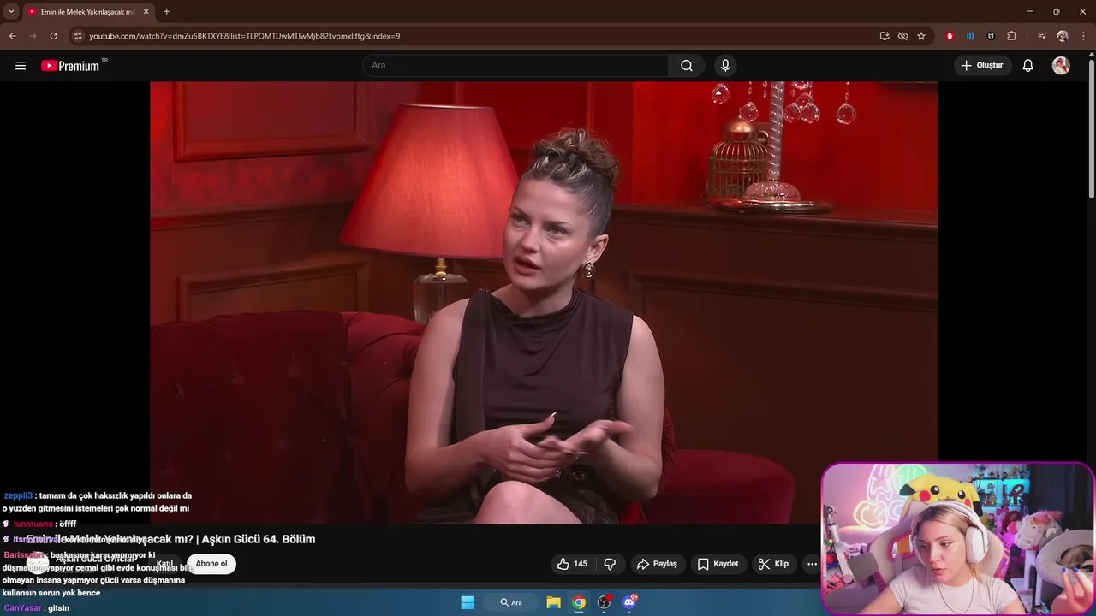This screenshot has height=616, width=1096.
Task: Click the webcam overlay thumbnail
Action: 957,539
